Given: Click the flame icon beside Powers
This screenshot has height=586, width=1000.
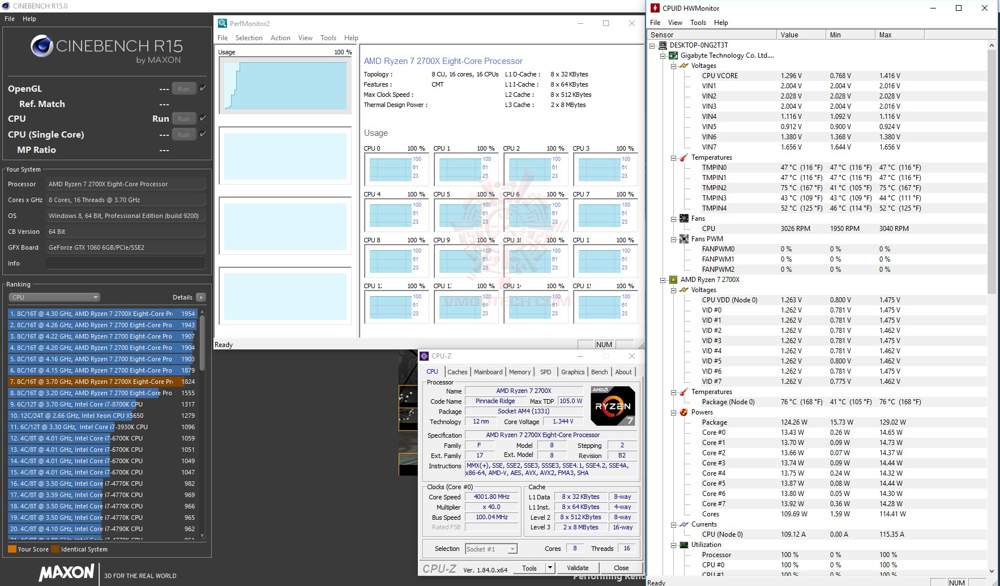Looking at the screenshot, I should click(x=684, y=412).
